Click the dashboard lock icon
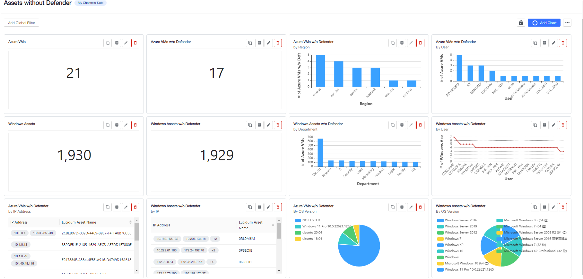Screen dimensions: 583x279 (x=521, y=23)
